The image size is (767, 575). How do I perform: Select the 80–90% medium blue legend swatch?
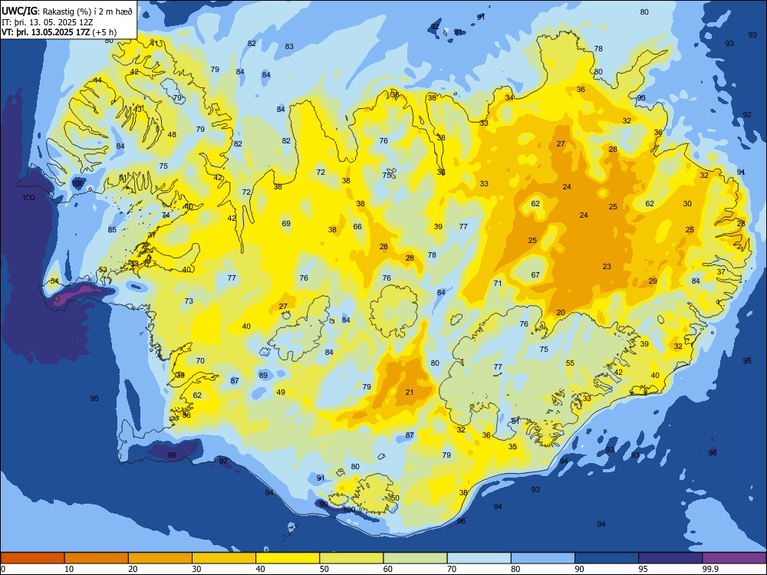tap(543, 558)
